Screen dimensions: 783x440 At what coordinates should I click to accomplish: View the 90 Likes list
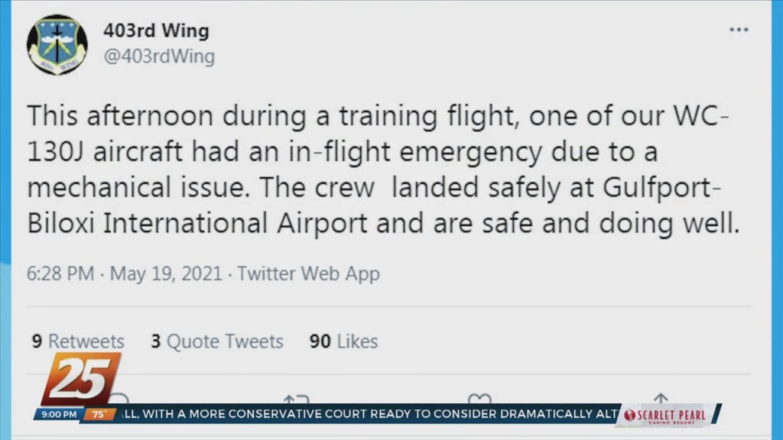[x=343, y=341]
